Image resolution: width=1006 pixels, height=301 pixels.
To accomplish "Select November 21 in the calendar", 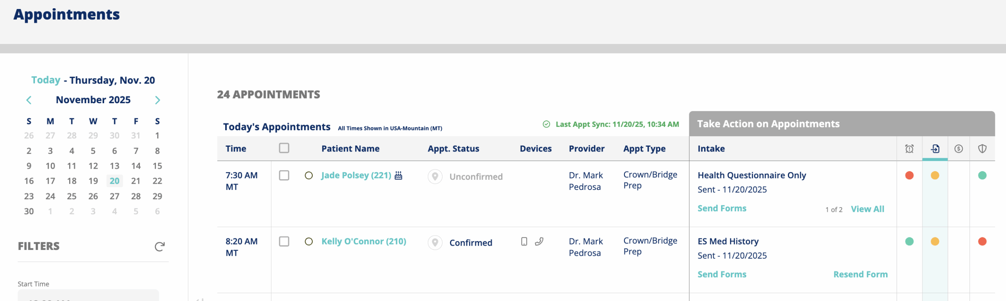I will pos(136,181).
